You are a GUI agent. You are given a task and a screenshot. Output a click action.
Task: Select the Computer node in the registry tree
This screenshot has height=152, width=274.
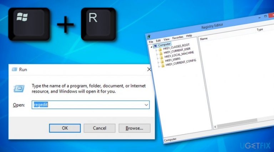point(164,44)
